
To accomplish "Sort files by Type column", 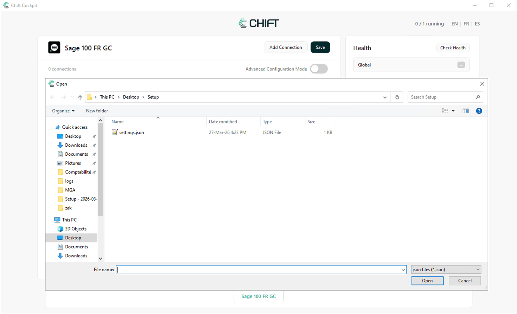I will (x=283, y=122).
